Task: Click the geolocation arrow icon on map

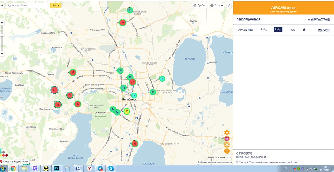Action: [x=2, y=6]
